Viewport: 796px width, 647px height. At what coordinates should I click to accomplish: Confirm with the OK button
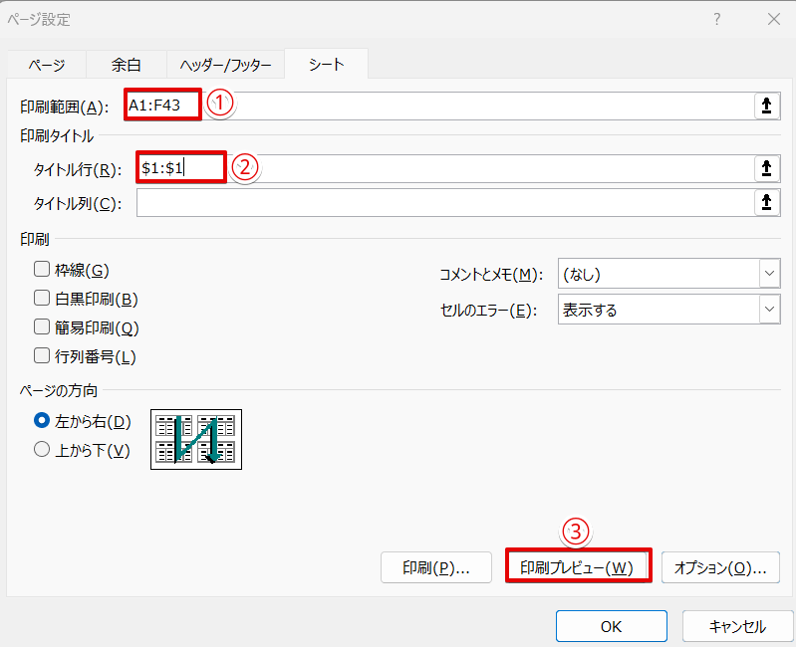tap(612, 627)
